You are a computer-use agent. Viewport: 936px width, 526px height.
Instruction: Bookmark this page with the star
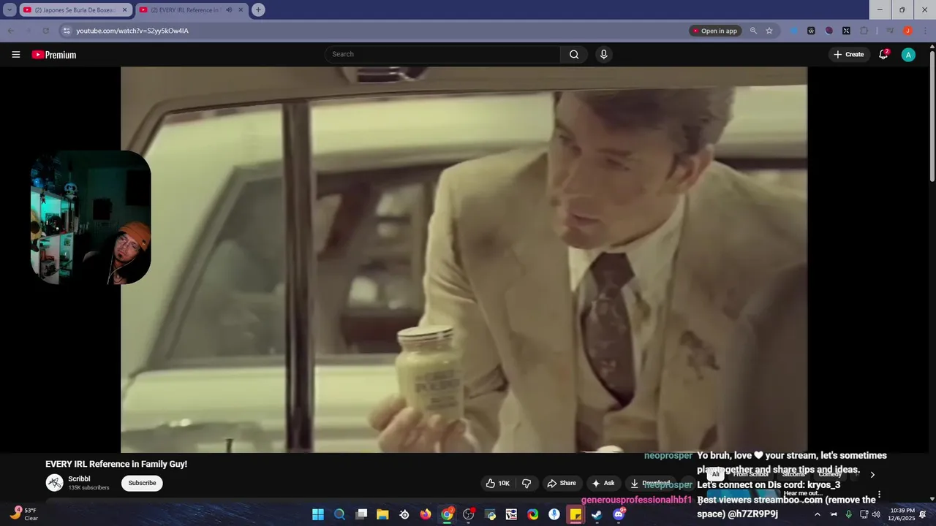(769, 31)
